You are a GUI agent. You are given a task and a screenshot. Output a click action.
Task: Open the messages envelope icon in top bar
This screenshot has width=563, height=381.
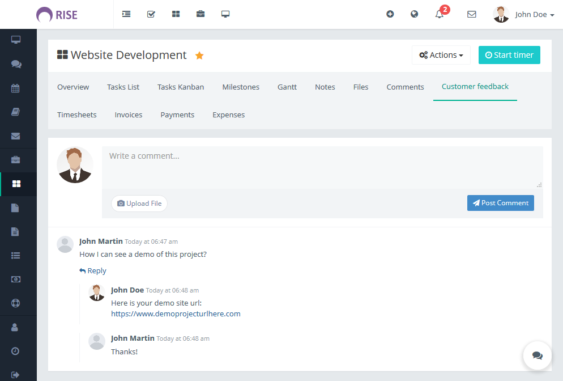click(471, 14)
